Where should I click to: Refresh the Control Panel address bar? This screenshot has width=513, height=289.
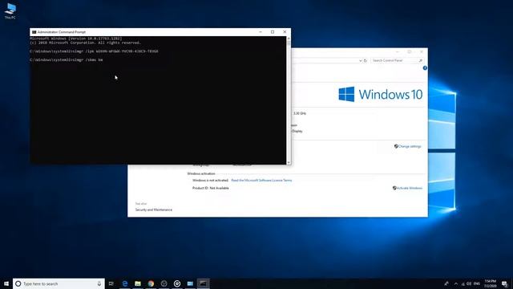pos(366,61)
